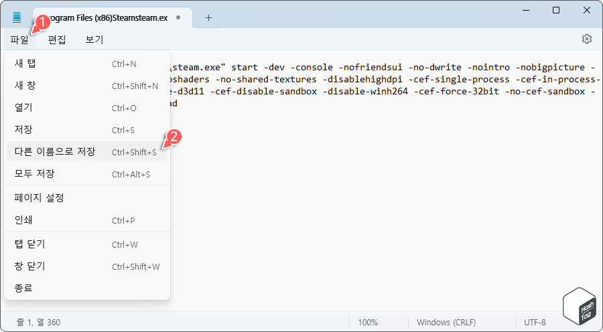Choose 새 탭 from the file menu
603x332 pixels.
(87, 64)
